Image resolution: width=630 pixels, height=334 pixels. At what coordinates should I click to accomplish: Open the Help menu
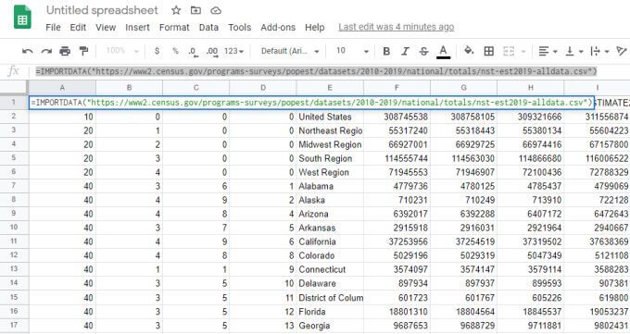(315, 28)
